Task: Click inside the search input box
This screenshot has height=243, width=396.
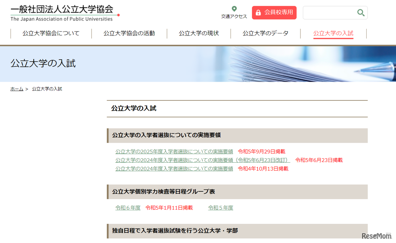Action: pyautogui.click(x=328, y=12)
